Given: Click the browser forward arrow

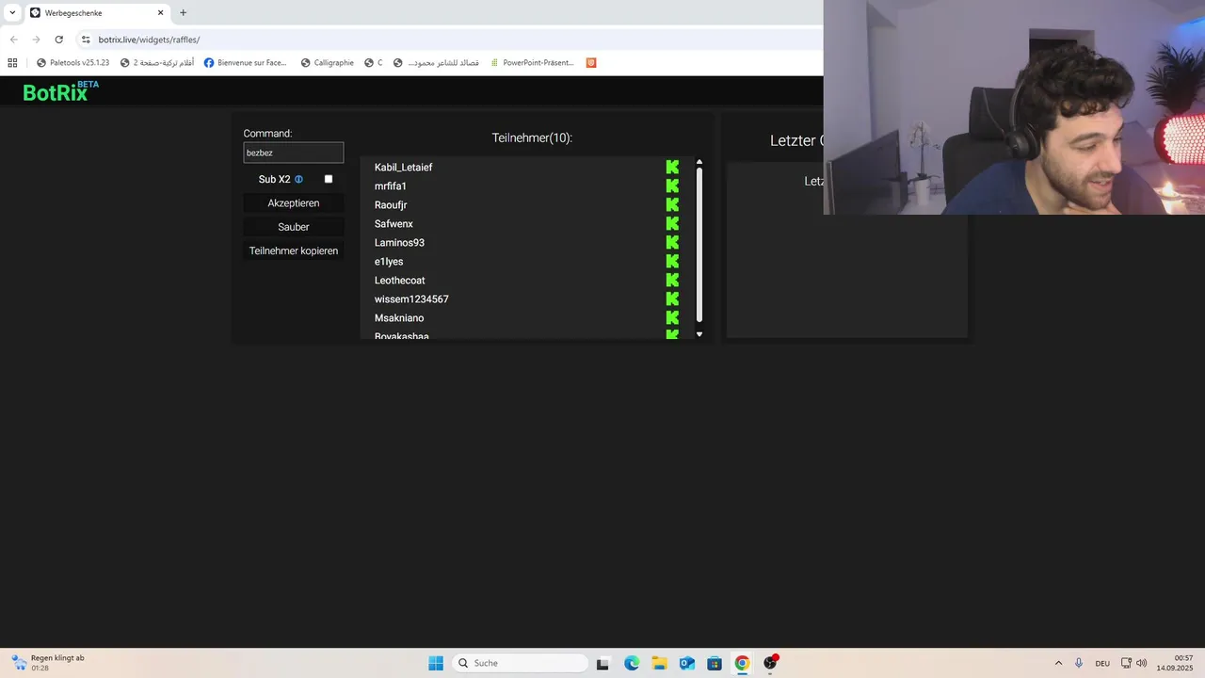Looking at the screenshot, I should (x=36, y=40).
